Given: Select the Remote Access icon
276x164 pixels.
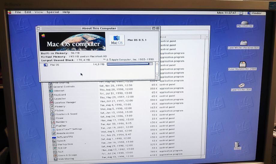Looking at the screenshot, I should (54, 133).
